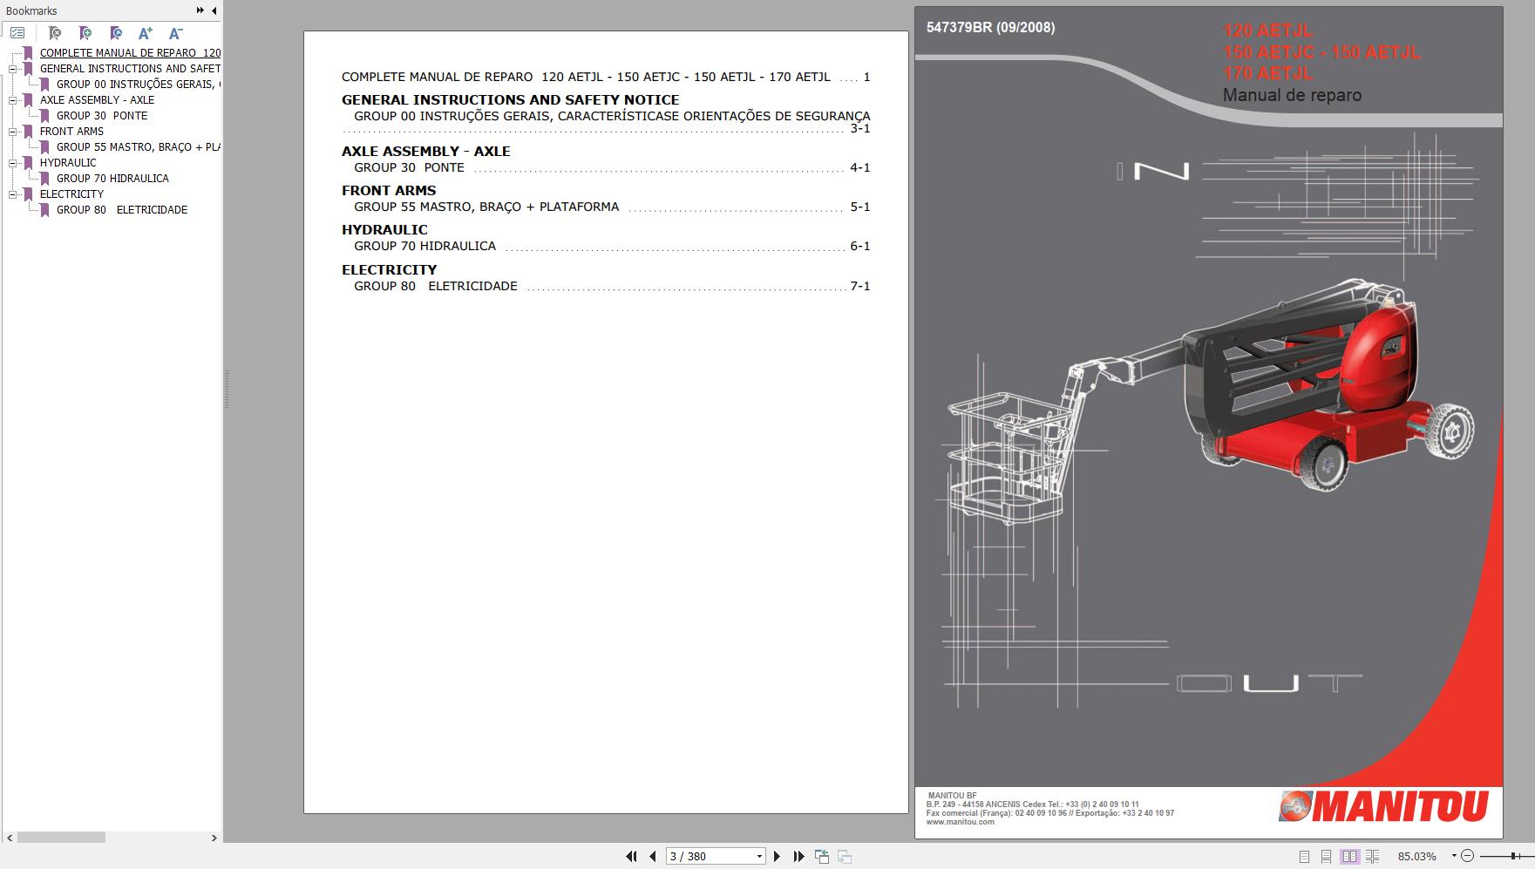
Task: Collapse the Bookmarks panel with the arrow
Action: point(214,11)
